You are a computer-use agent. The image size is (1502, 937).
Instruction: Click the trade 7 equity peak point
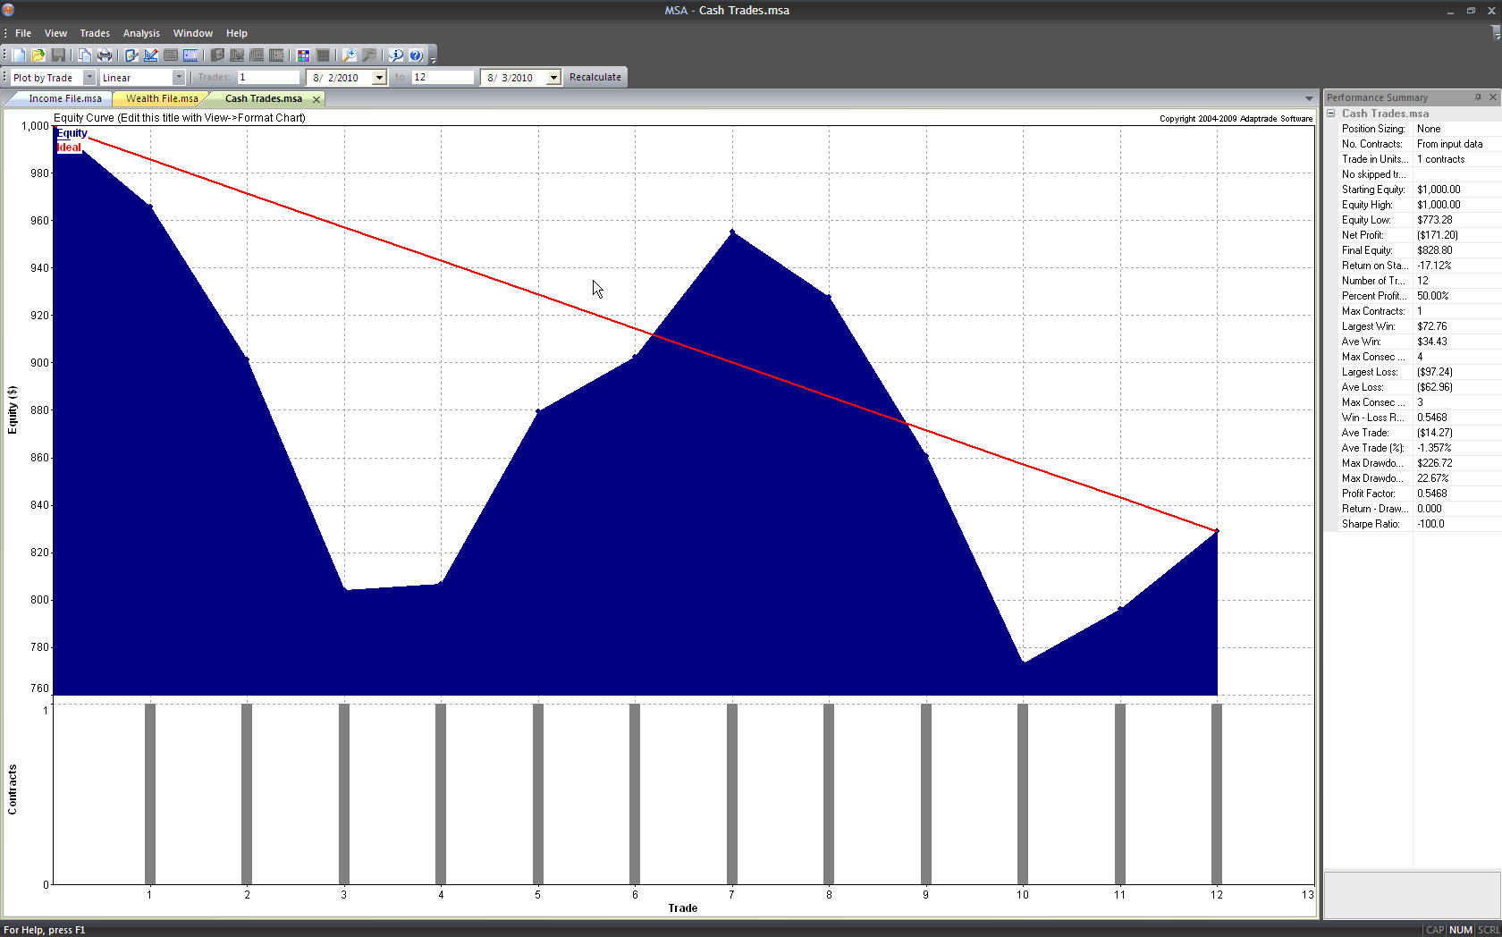click(732, 232)
